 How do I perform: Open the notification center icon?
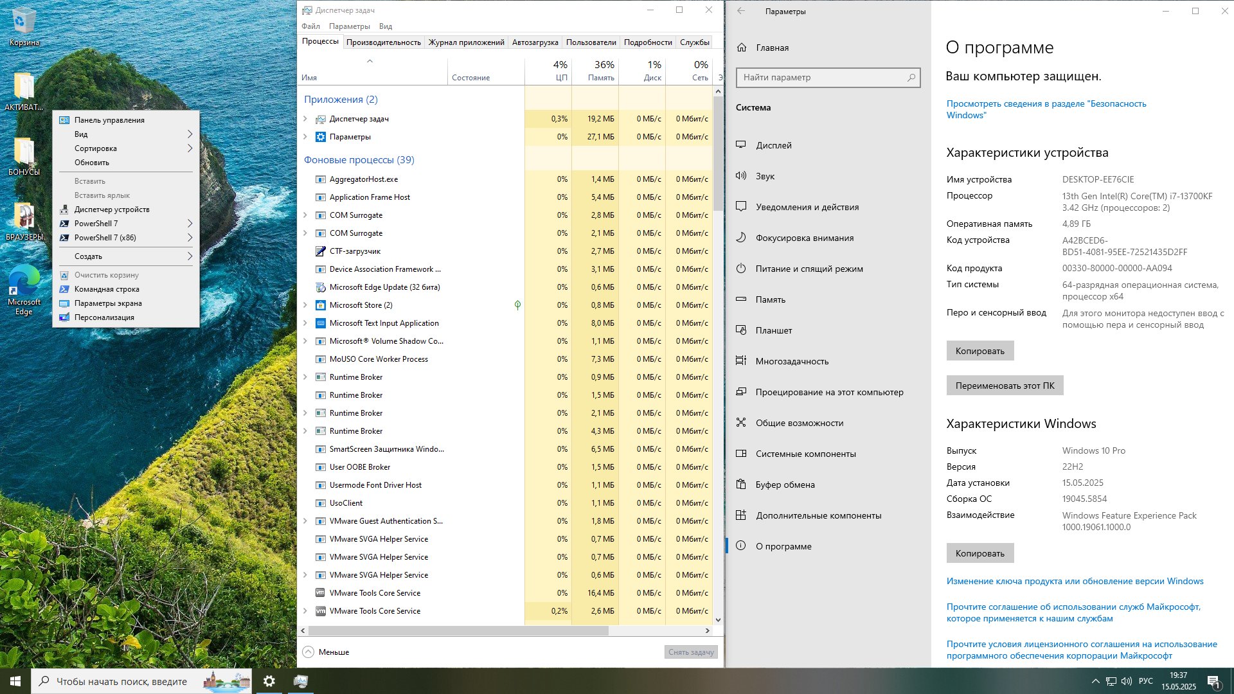click(x=1213, y=681)
